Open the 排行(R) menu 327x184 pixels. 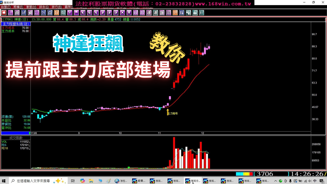pos(56,7)
